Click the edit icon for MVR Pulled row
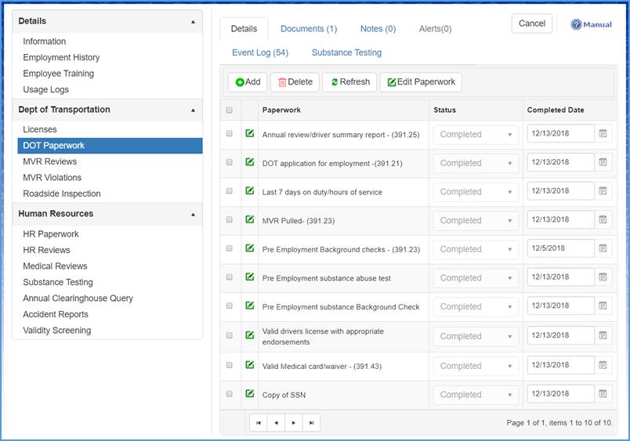This screenshot has height=441, width=630. pos(250,219)
